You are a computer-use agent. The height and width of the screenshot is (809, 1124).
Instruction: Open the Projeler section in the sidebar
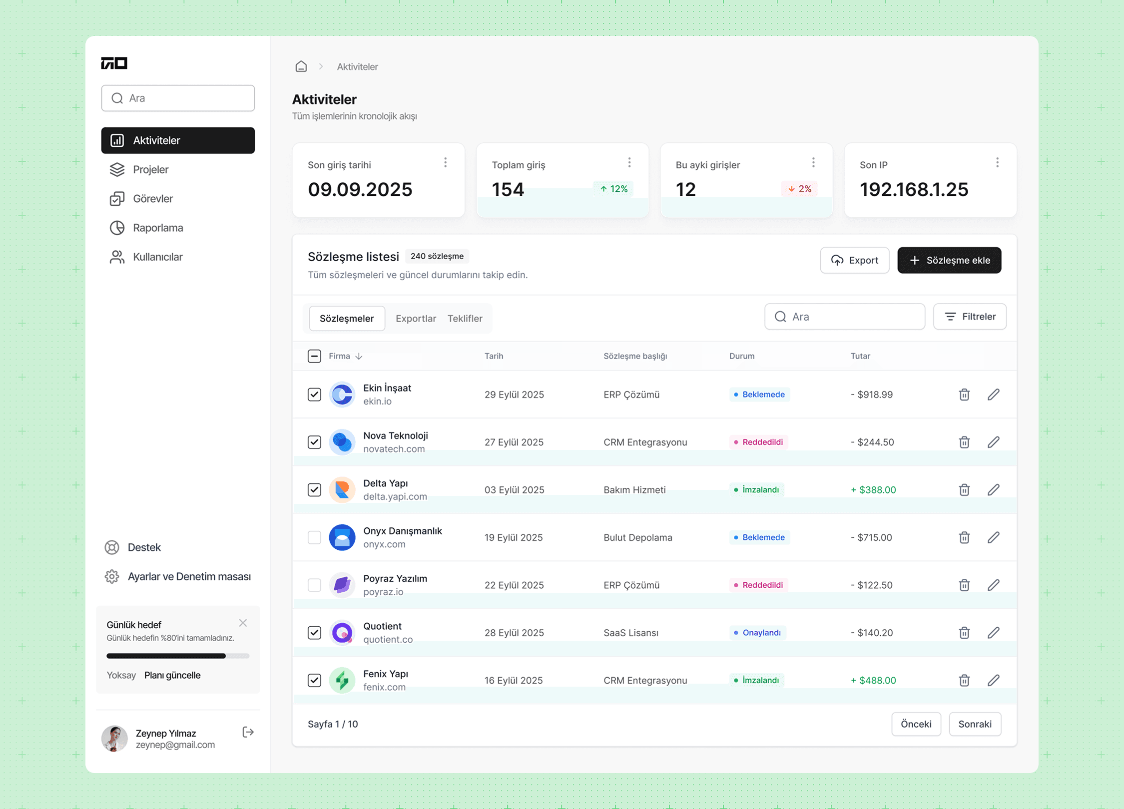point(150,169)
